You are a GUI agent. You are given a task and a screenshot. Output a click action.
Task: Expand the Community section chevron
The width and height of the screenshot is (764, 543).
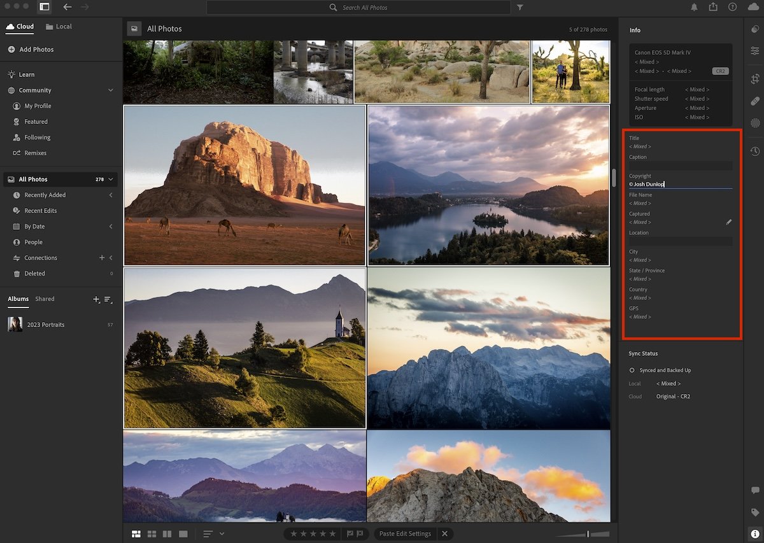click(110, 90)
